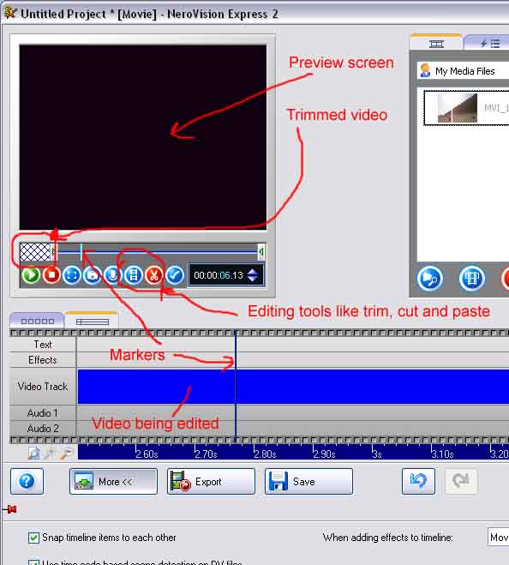The image size is (509, 565).
Task: Click the Save button
Action: [x=308, y=481]
